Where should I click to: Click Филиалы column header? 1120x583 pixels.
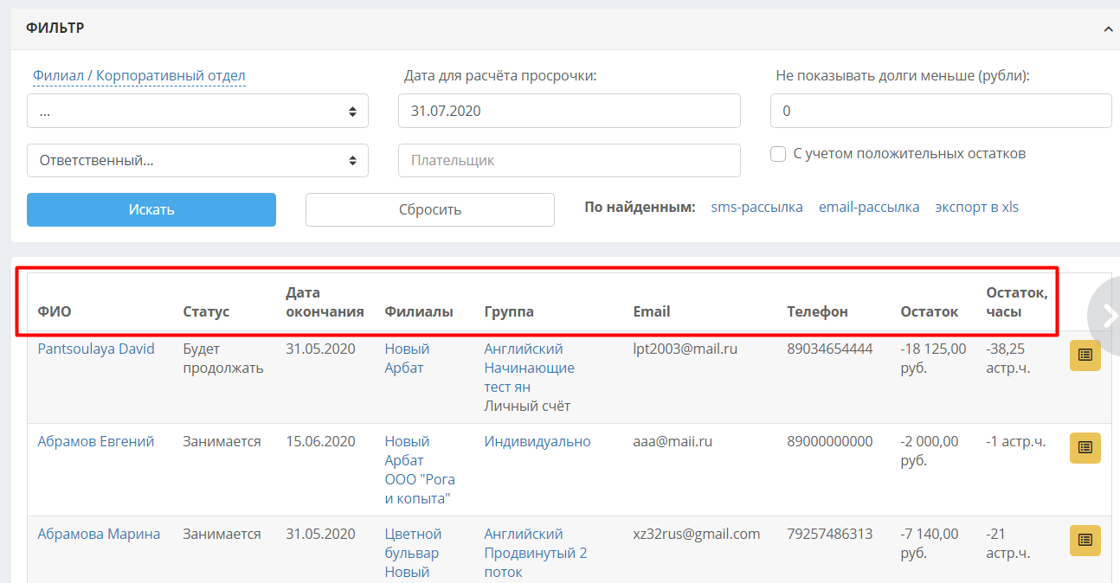click(x=419, y=311)
